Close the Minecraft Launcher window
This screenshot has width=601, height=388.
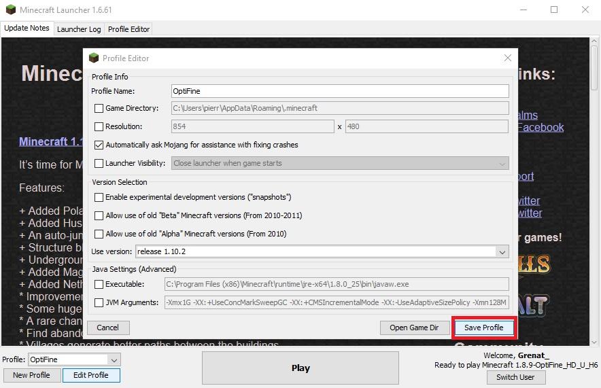tap(585, 10)
